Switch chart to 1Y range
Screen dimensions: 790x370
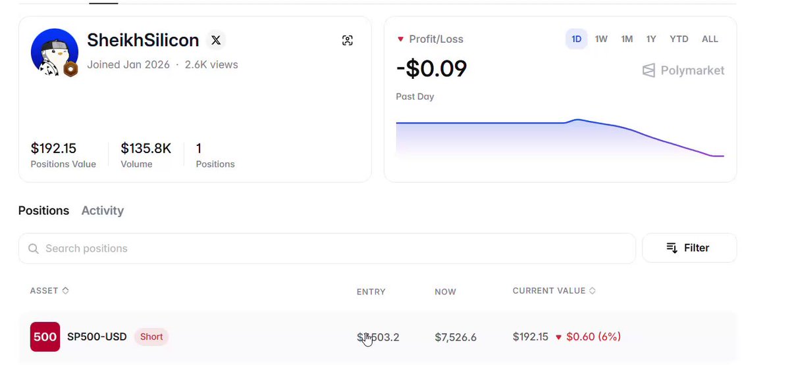pos(651,39)
